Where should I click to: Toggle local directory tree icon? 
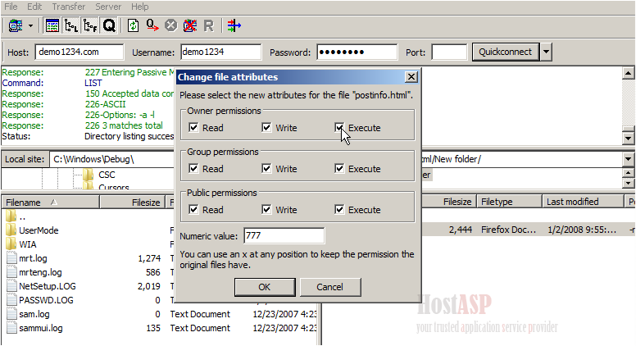click(x=71, y=26)
